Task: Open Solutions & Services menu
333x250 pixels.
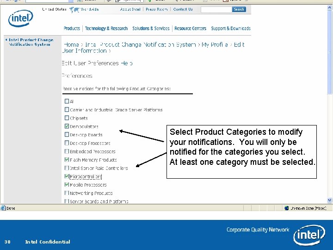Action: [151, 28]
